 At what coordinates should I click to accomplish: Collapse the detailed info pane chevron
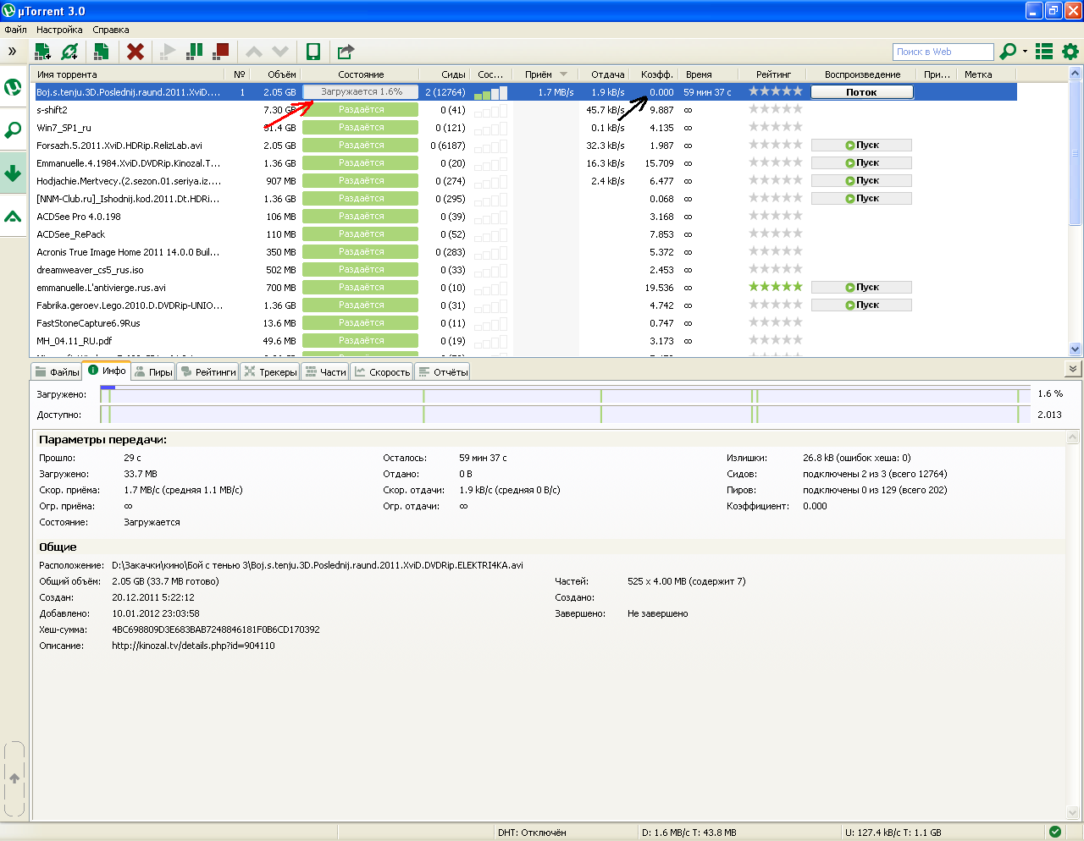(1073, 370)
